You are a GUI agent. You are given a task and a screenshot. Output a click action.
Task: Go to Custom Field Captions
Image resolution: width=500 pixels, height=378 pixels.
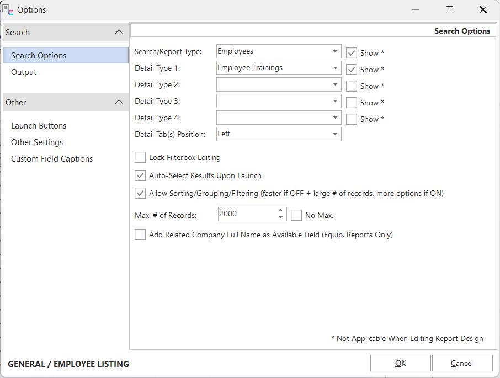[52, 159]
